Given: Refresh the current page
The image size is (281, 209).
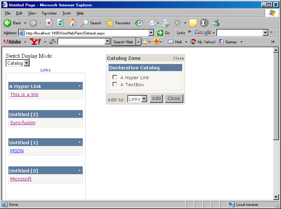Looking at the screenshot, I should (x=60, y=23).
